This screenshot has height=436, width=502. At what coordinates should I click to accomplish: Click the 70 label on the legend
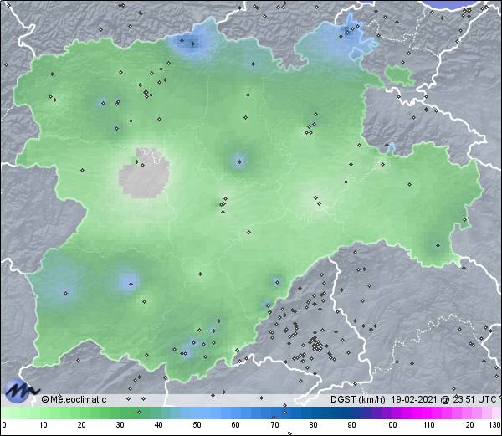coord(274,425)
